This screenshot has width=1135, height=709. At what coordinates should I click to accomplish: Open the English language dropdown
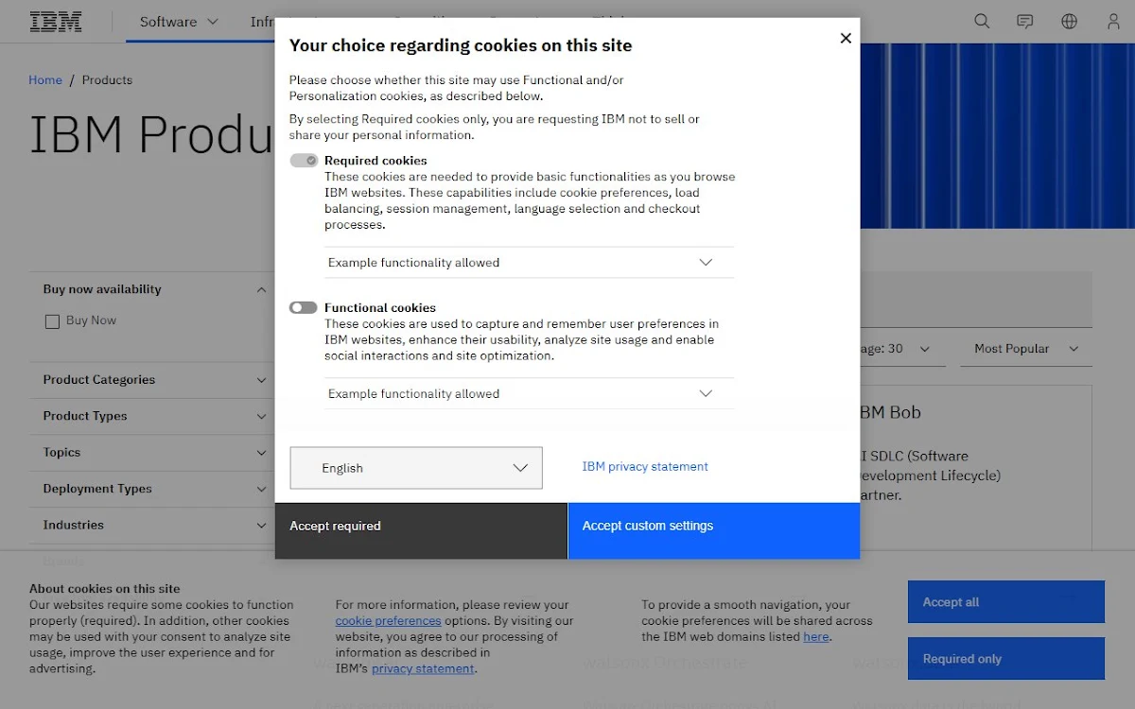point(416,468)
